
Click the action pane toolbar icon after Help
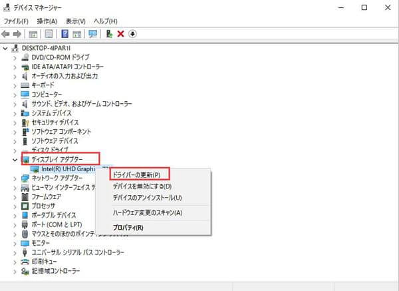tap(77, 34)
